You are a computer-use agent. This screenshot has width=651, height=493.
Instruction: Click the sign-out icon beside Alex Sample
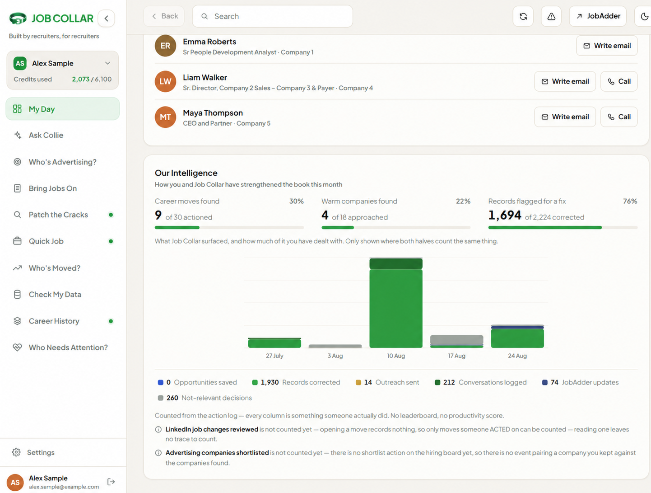[111, 482]
